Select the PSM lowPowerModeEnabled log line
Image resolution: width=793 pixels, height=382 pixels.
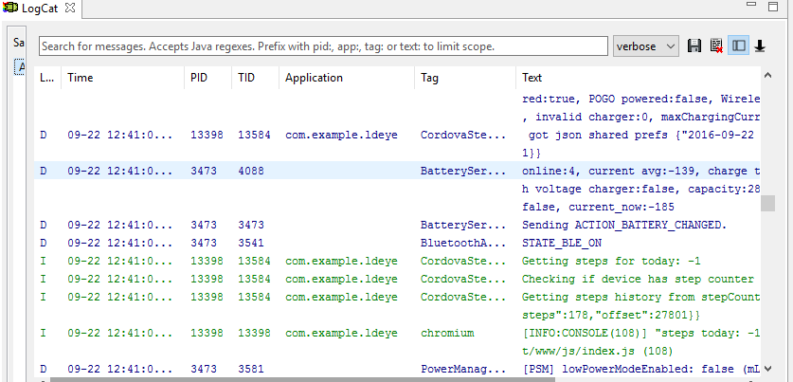pos(398,369)
